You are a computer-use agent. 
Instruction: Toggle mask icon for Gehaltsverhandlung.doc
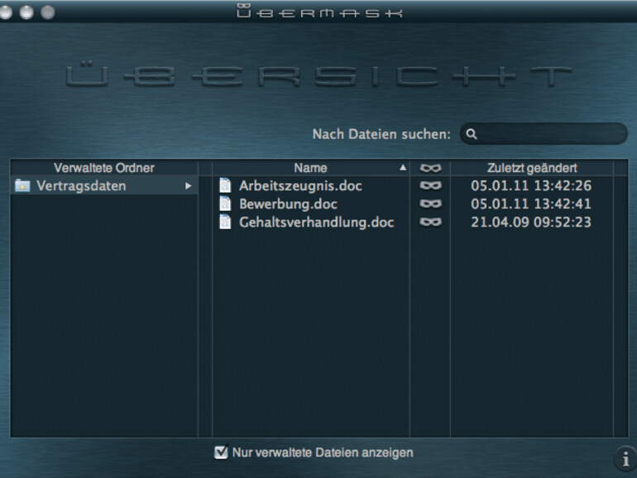pyautogui.click(x=431, y=222)
